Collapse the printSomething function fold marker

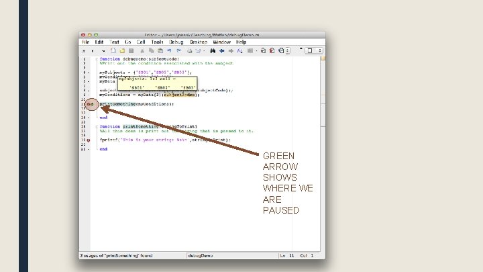(97, 127)
